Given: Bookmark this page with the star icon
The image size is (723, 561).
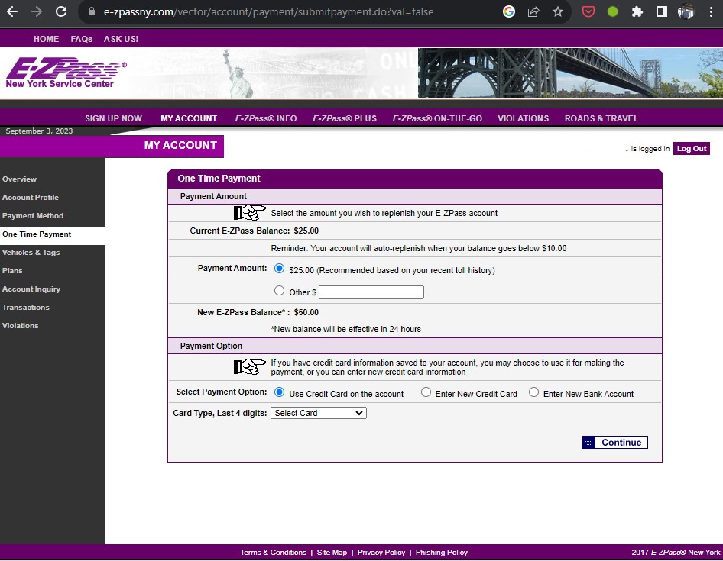Looking at the screenshot, I should point(558,11).
